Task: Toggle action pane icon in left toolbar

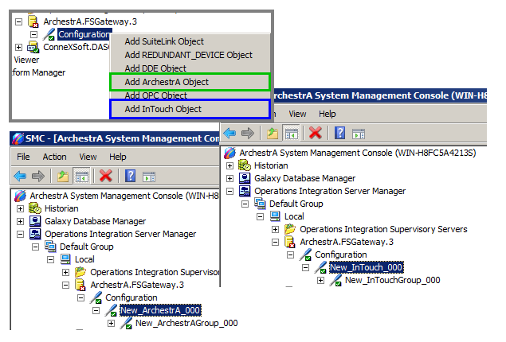Action: click(x=149, y=177)
